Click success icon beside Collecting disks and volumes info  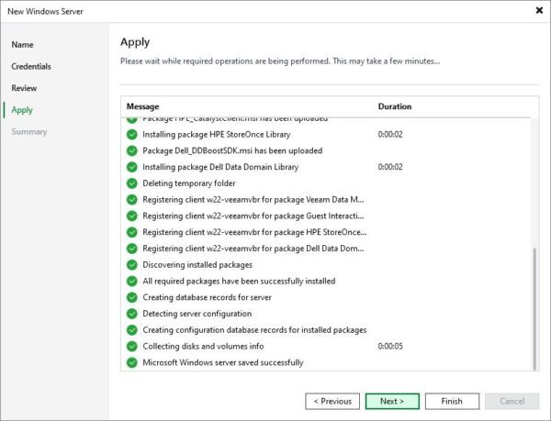[131, 347]
